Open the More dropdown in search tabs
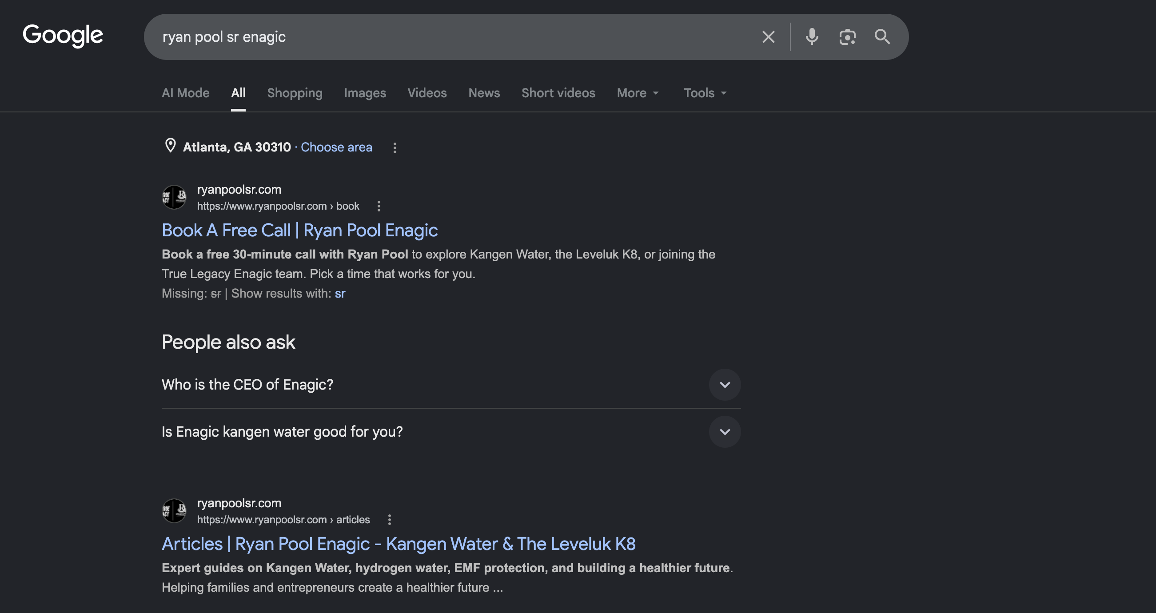 coord(638,93)
